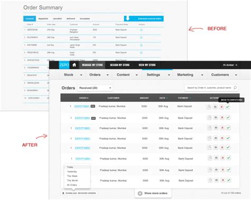Screen dimensions: 251x200
Task: Click the Show more orders button
Action: click(153, 193)
